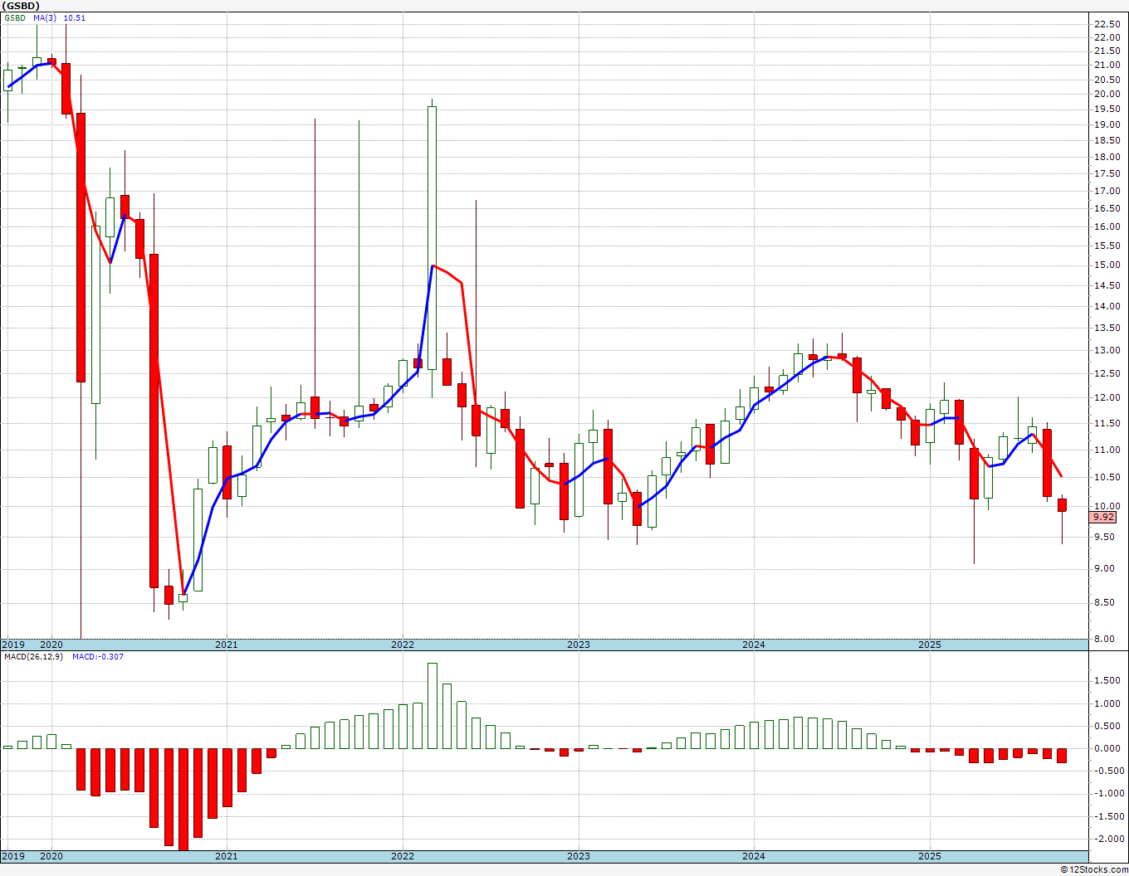Click 2021 on the price chart time axis
Image resolution: width=1129 pixels, height=876 pixels.
pos(227,645)
